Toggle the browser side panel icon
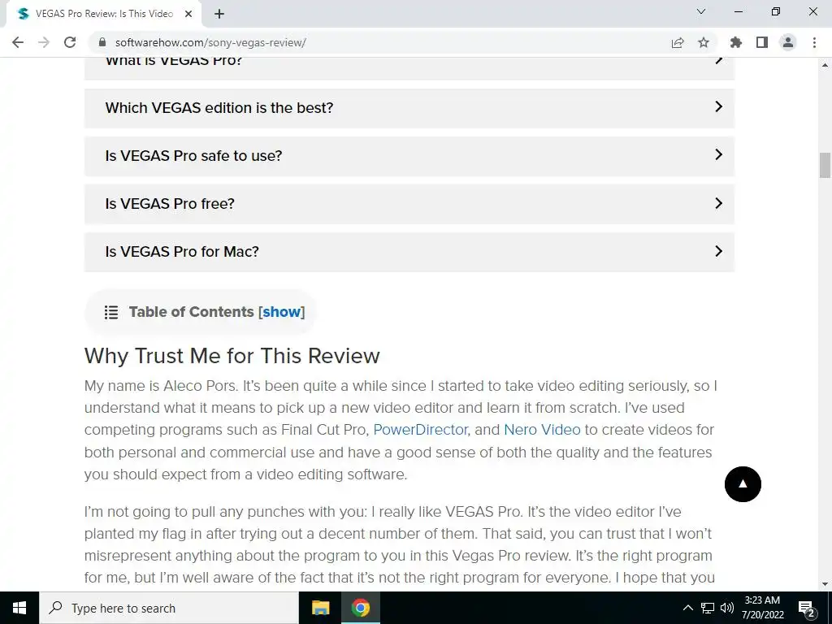 coord(762,42)
